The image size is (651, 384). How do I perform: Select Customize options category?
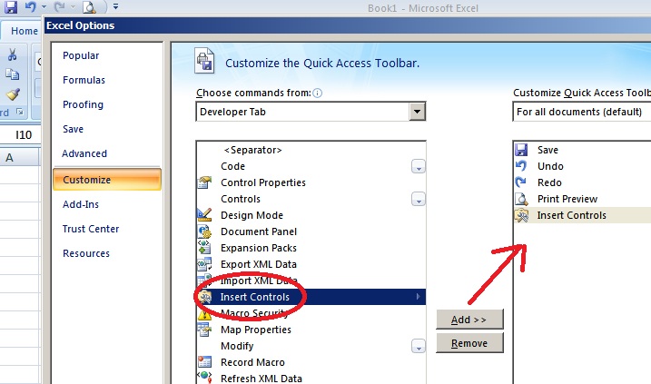point(107,180)
